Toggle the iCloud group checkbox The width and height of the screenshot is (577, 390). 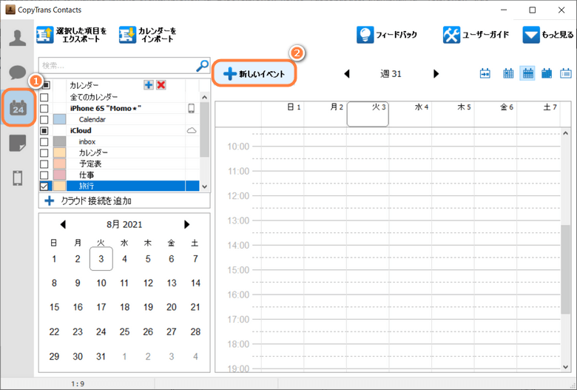pos(44,130)
